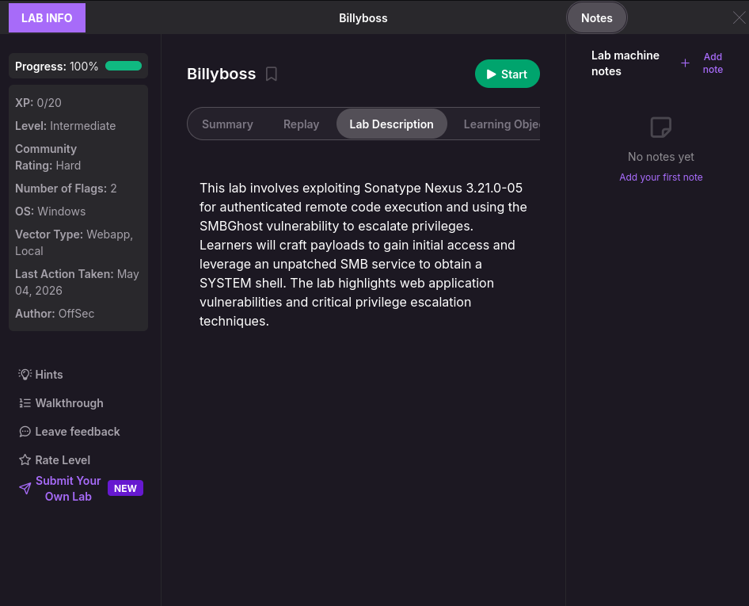The height and width of the screenshot is (606, 749).
Task: Click the bookmark icon beside Billyboss title
Action: click(x=272, y=74)
